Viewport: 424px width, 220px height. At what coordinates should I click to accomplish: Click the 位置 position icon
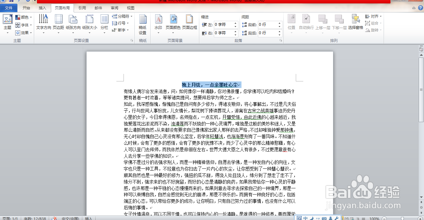[x=291, y=19]
